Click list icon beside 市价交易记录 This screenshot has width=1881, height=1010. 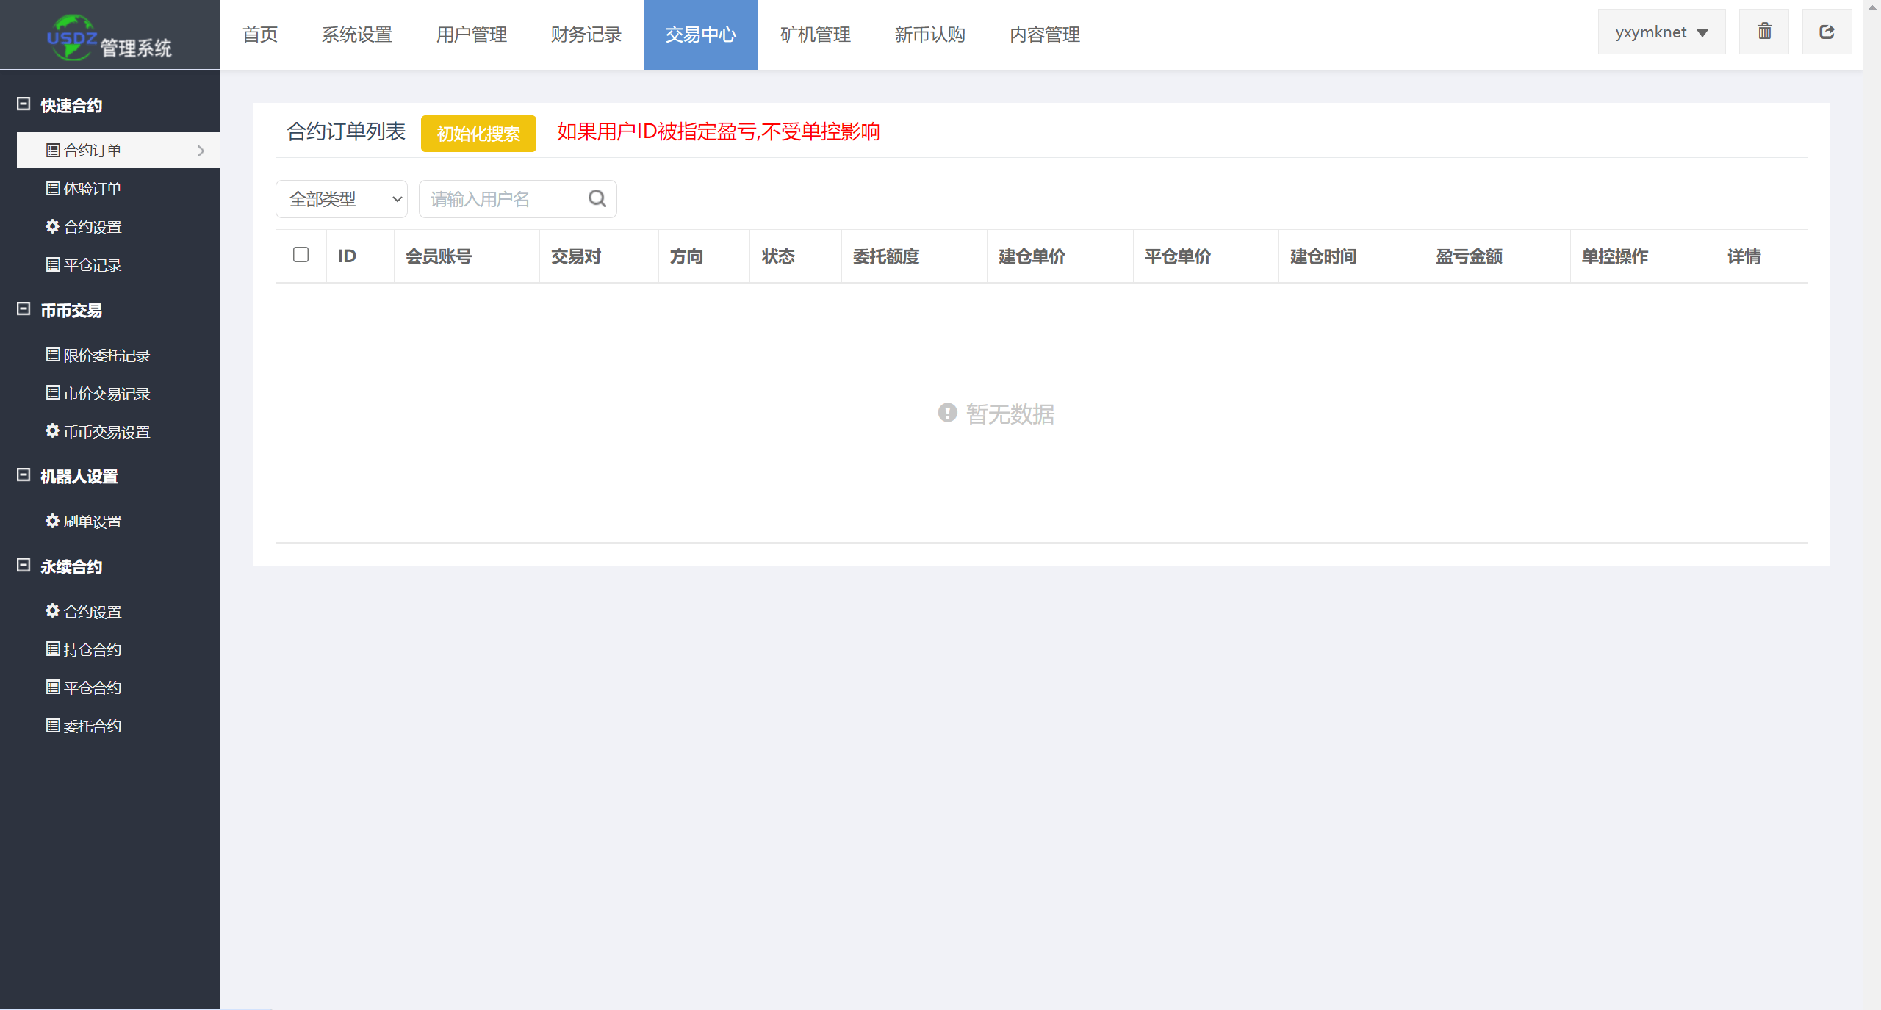click(53, 393)
